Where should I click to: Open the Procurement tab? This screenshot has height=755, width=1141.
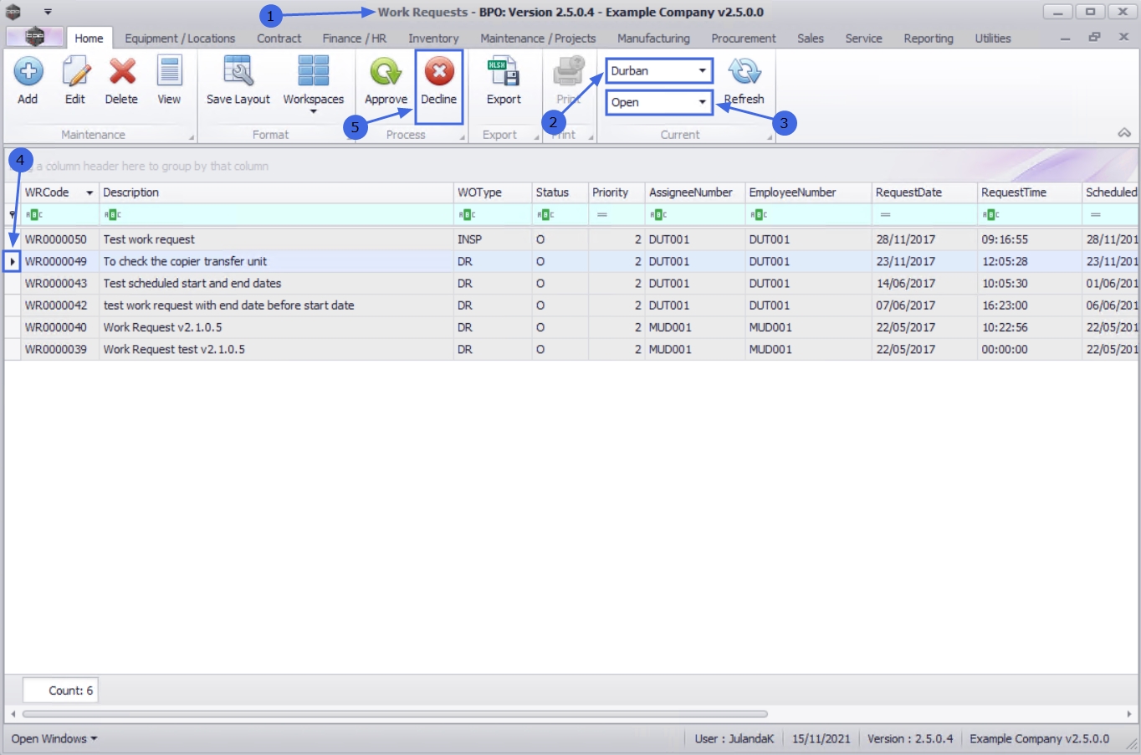pyautogui.click(x=744, y=39)
